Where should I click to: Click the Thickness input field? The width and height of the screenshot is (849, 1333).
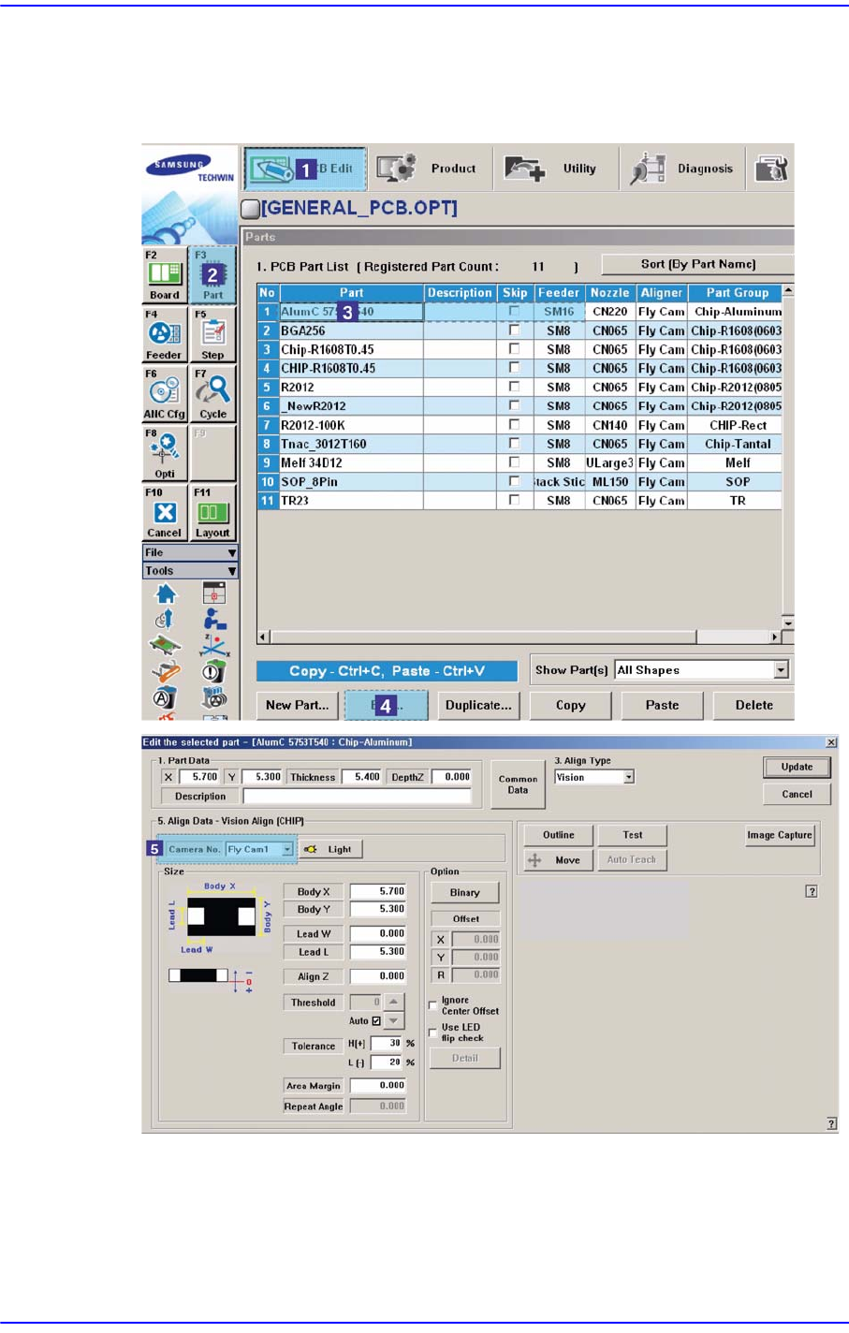pos(361,777)
